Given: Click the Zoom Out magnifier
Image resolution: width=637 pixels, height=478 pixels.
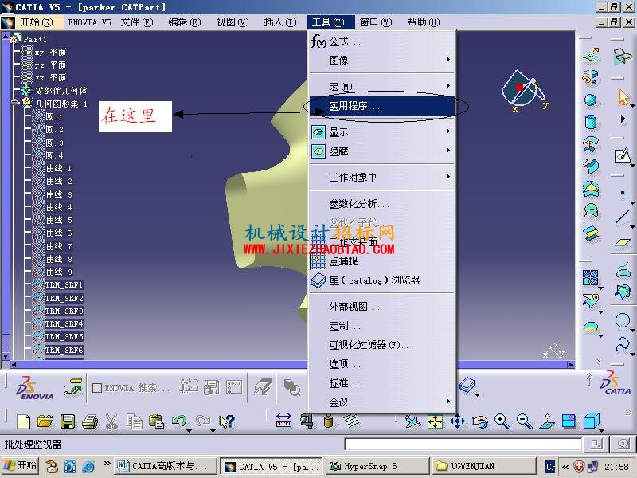Looking at the screenshot, I should tap(525, 421).
